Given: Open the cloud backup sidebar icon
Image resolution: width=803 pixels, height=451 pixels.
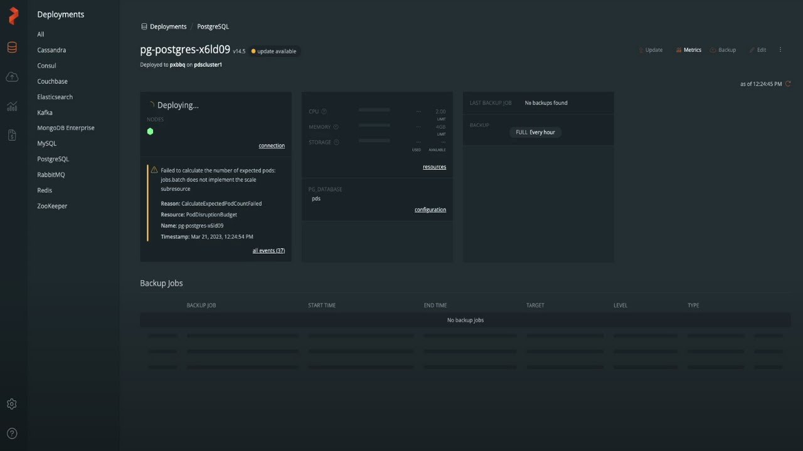Looking at the screenshot, I should point(12,76).
